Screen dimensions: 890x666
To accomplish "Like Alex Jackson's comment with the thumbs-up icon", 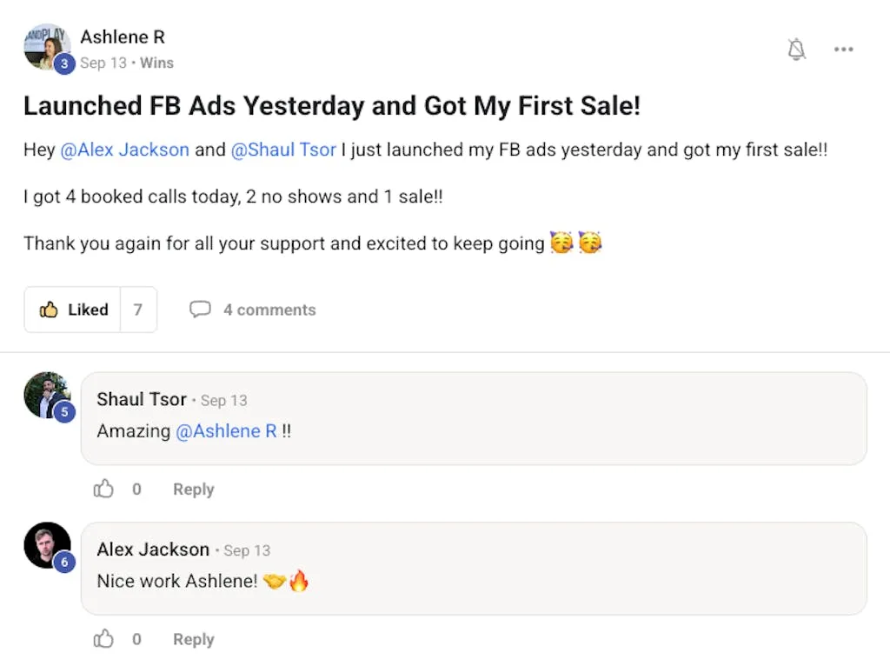I will [103, 639].
